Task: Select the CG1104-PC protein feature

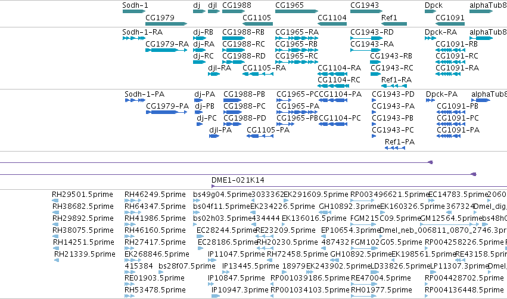Action: pyautogui.click(x=333, y=124)
